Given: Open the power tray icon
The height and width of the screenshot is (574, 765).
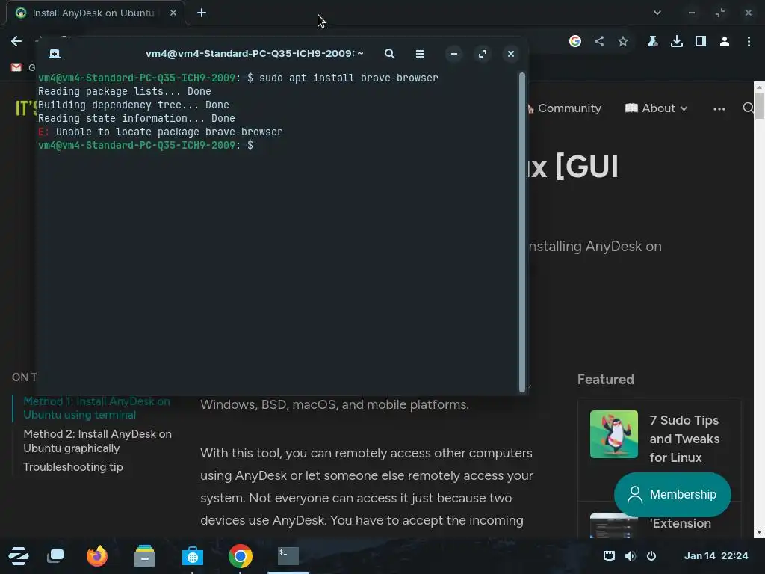Looking at the screenshot, I should click(x=651, y=556).
